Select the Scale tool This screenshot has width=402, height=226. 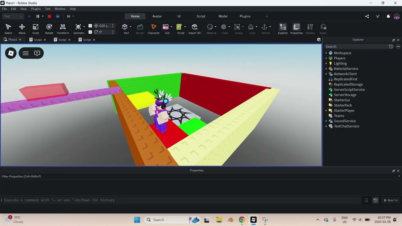click(x=35, y=29)
